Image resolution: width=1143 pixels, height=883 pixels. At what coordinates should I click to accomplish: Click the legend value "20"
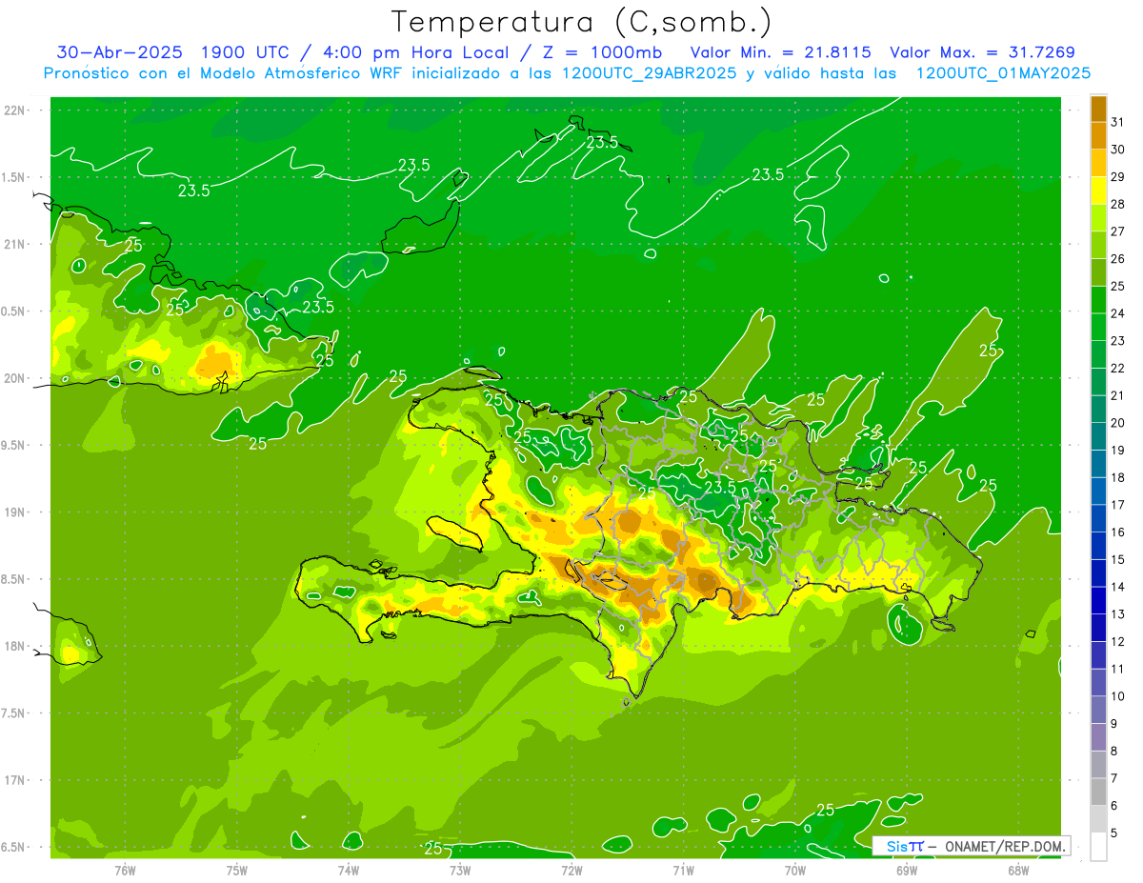pos(1118,423)
